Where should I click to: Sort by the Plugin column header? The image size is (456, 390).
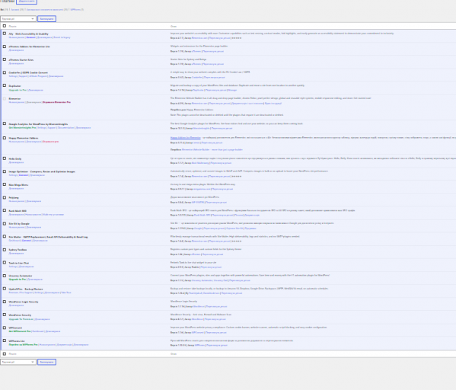(x=12, y=27)
